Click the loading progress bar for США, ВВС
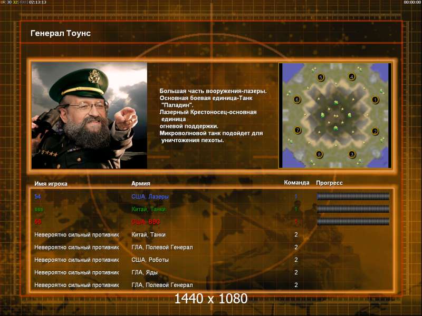Screen dimensions: 422x316 [353, 221]
